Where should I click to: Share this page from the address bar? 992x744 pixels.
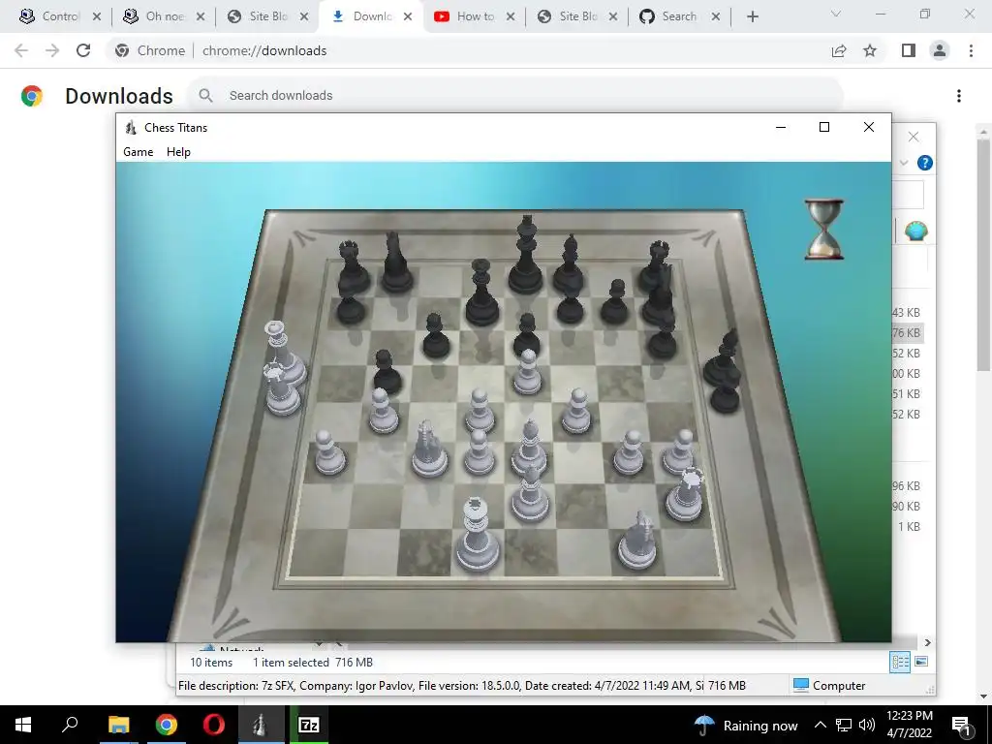tap(839, 50)
